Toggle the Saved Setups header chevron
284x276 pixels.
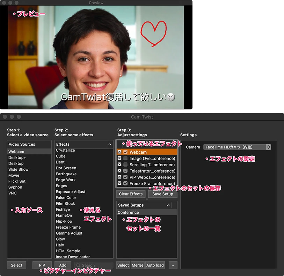coord(168,205)
